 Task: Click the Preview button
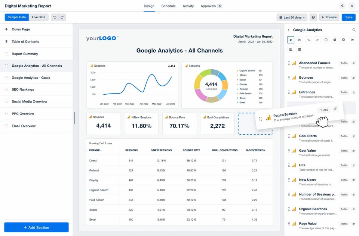[329, 17]
